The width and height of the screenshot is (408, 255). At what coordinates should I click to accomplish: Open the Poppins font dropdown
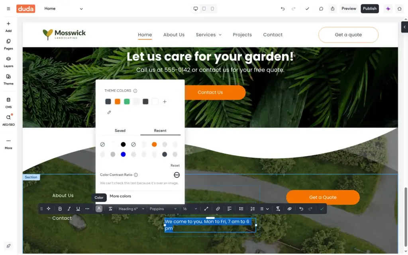[163, 209]
